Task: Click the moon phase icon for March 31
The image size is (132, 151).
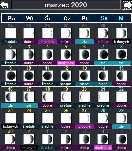Action: point(29,139)
